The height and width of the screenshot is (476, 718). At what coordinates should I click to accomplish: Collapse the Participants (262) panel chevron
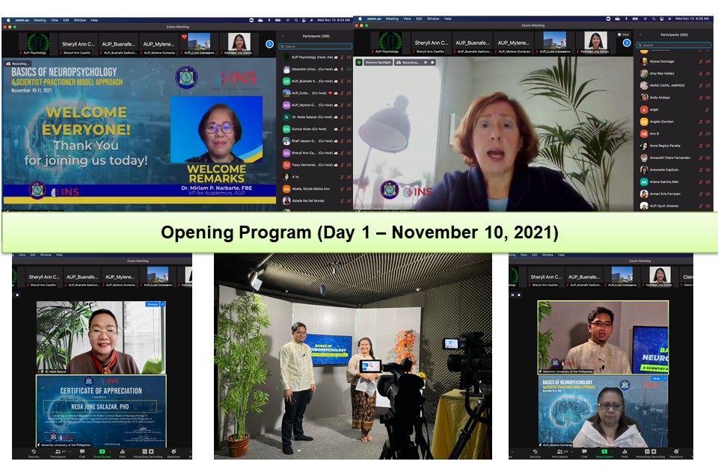click(x=640, y=34)
